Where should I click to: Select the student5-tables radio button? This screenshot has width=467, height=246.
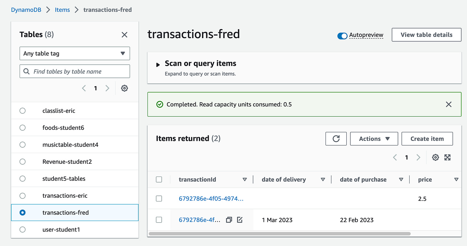click(x=22, y=178)
